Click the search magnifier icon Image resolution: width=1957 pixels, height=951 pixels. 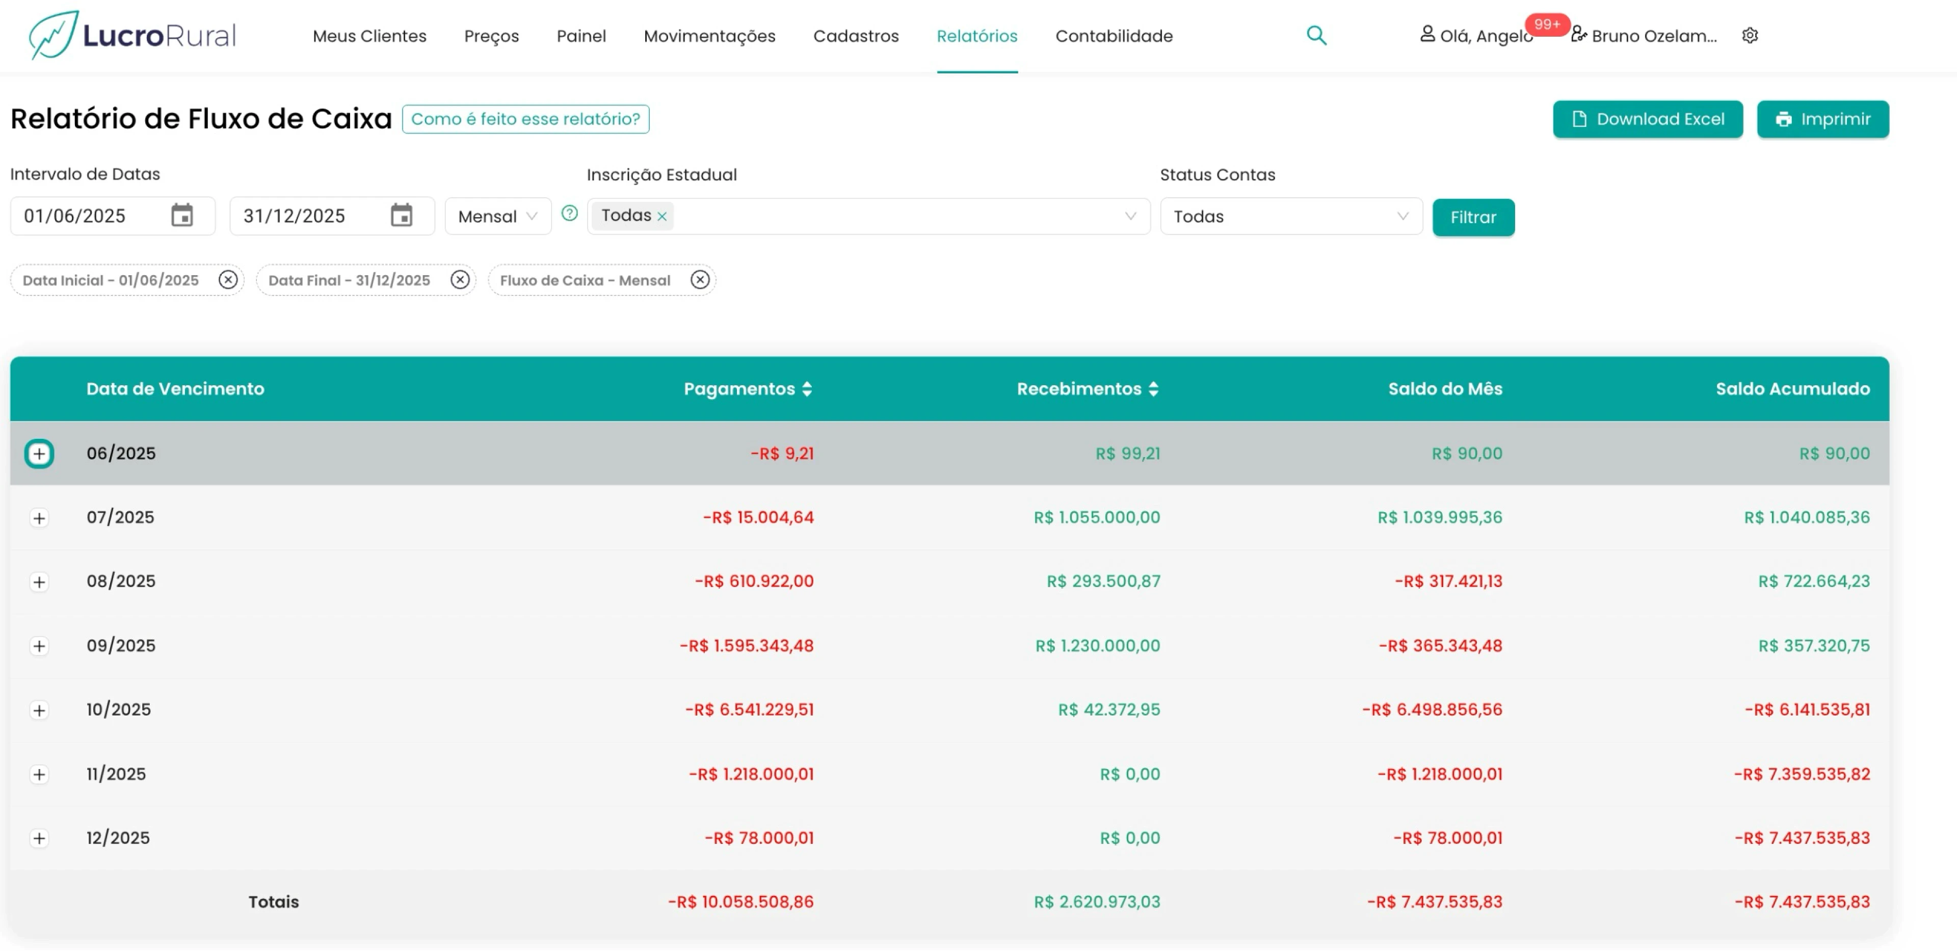1316,36
